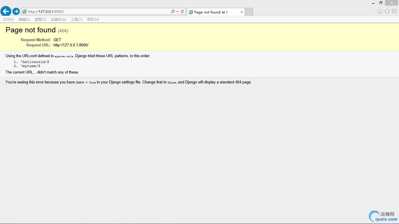
Task: Restore down the browser window
Action: [381, 3]
